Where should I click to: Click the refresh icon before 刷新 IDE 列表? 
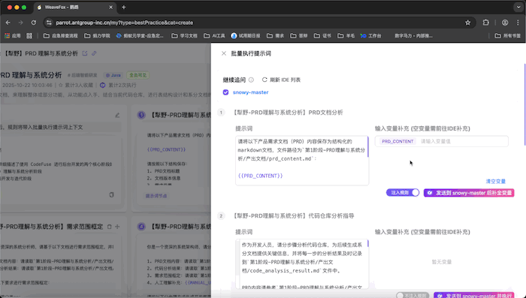[x=265, y=80]
